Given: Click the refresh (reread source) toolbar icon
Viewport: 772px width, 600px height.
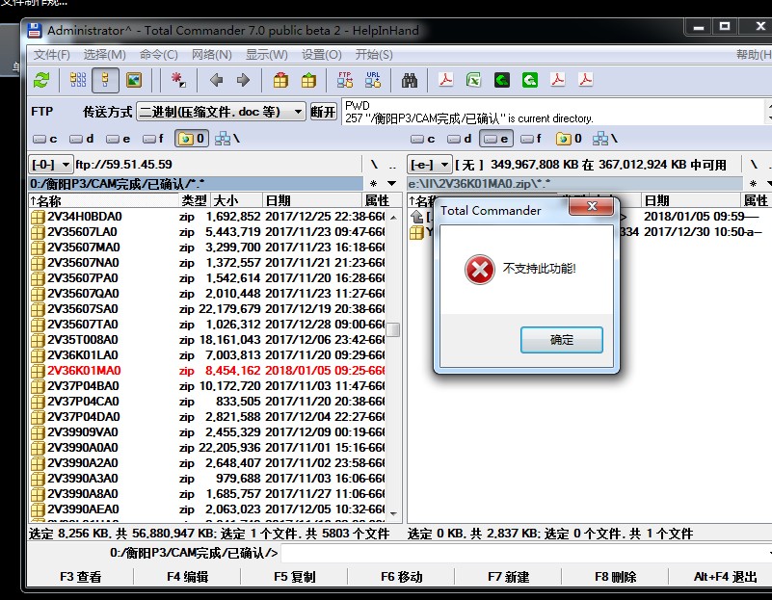Looking at the screenshot, I should pos(41,80).
